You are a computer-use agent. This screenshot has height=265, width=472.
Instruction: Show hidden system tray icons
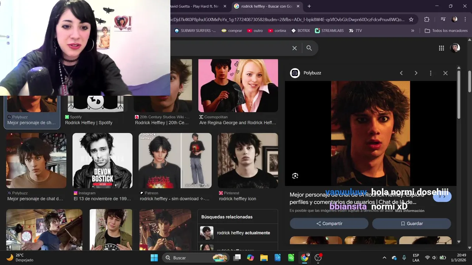coord(384,258)
